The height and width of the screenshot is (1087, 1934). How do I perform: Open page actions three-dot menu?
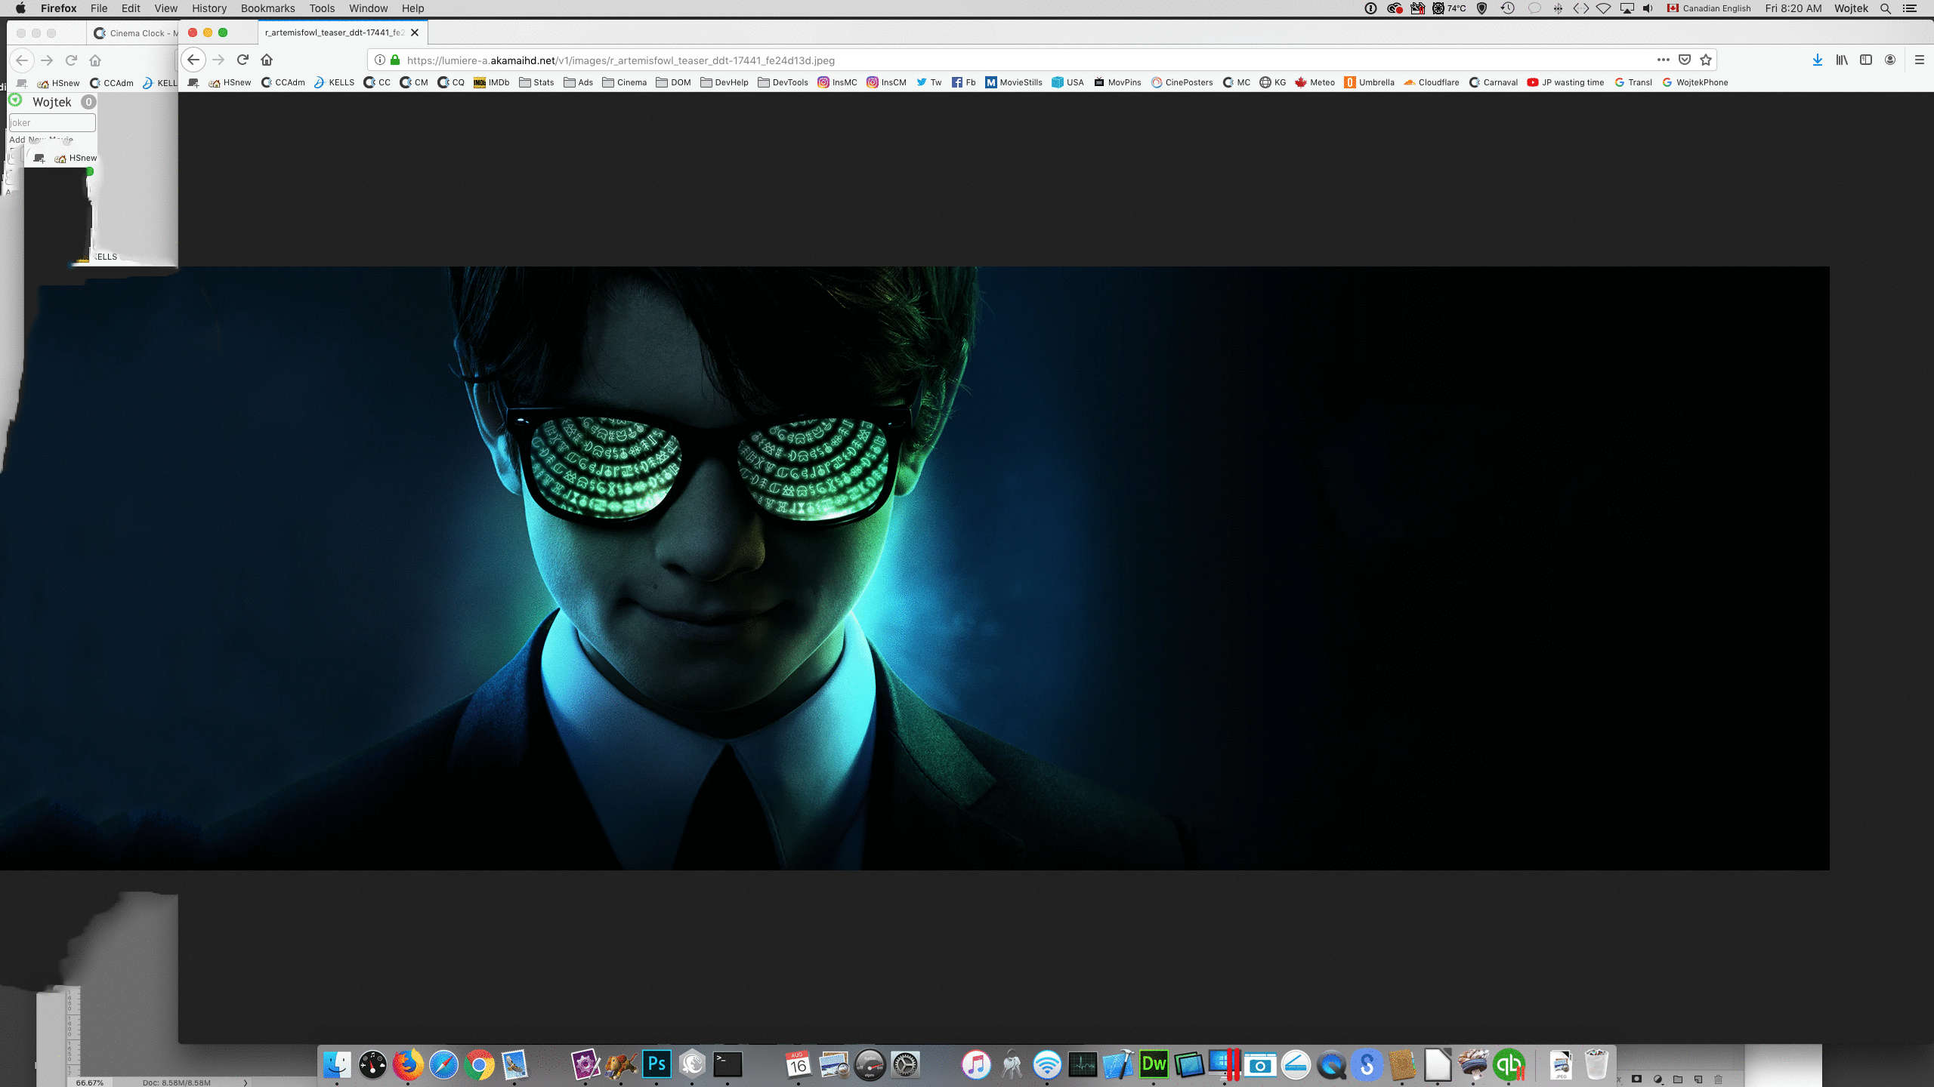[x=1663, y=60]
